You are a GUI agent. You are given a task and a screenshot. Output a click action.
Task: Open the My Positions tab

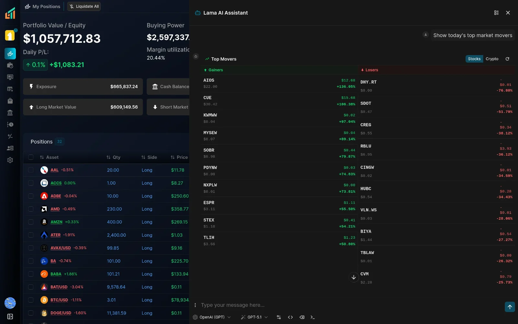43,6
